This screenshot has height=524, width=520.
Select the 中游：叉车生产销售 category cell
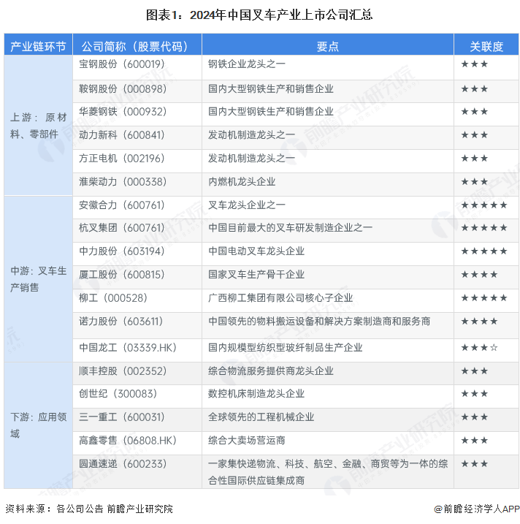click(38, 279)
